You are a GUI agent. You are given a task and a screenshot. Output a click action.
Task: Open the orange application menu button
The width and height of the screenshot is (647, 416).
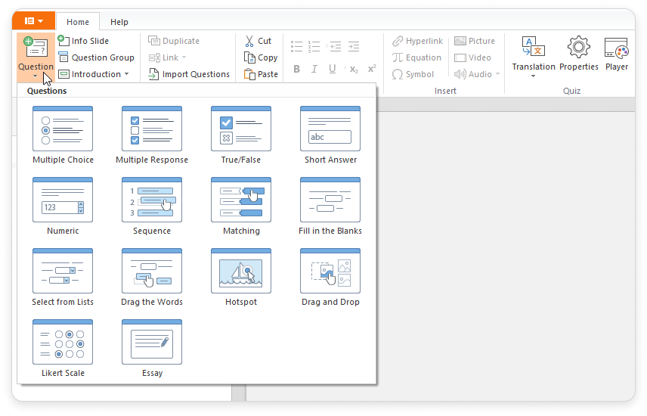pos(34,21)
